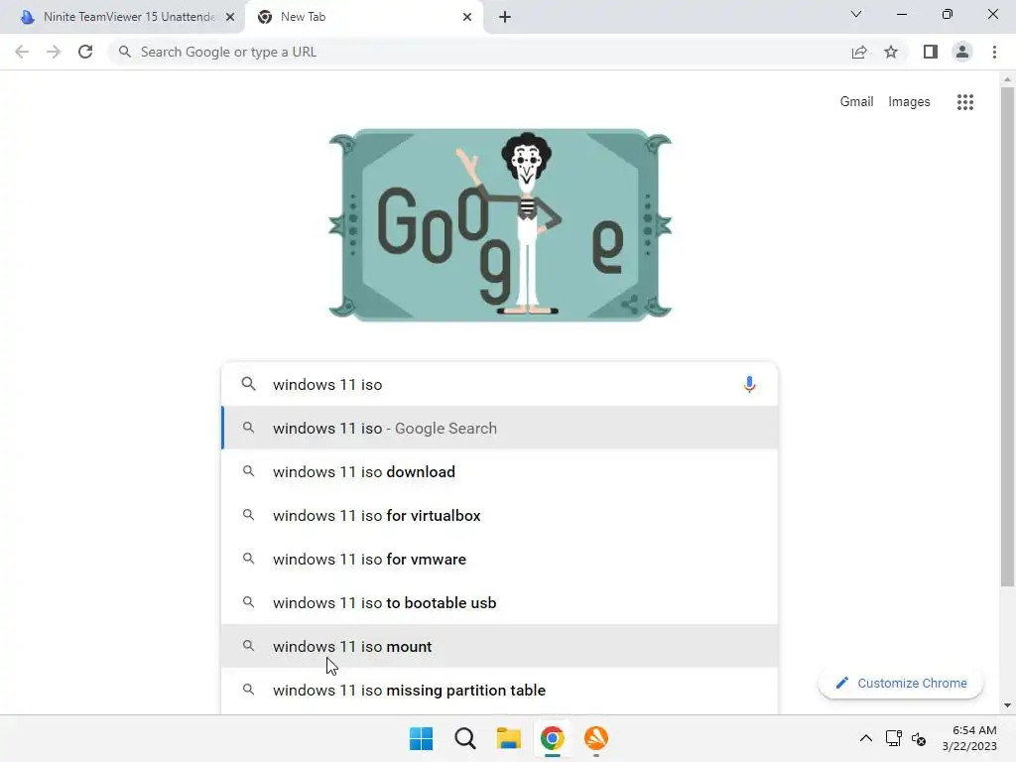Viewport: 1016px width, 762px height.
Task: Open muted volume icon in tray
Action: pyautogui.click(x=919, y=738)
